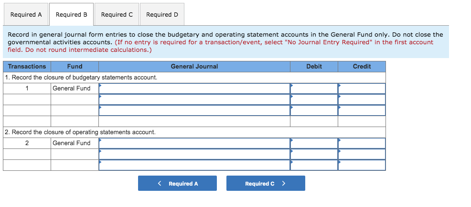Click General Fund cell in transaction 1
Image resolution: width=471 pixels, height=207 pixels.
[75, 89]
